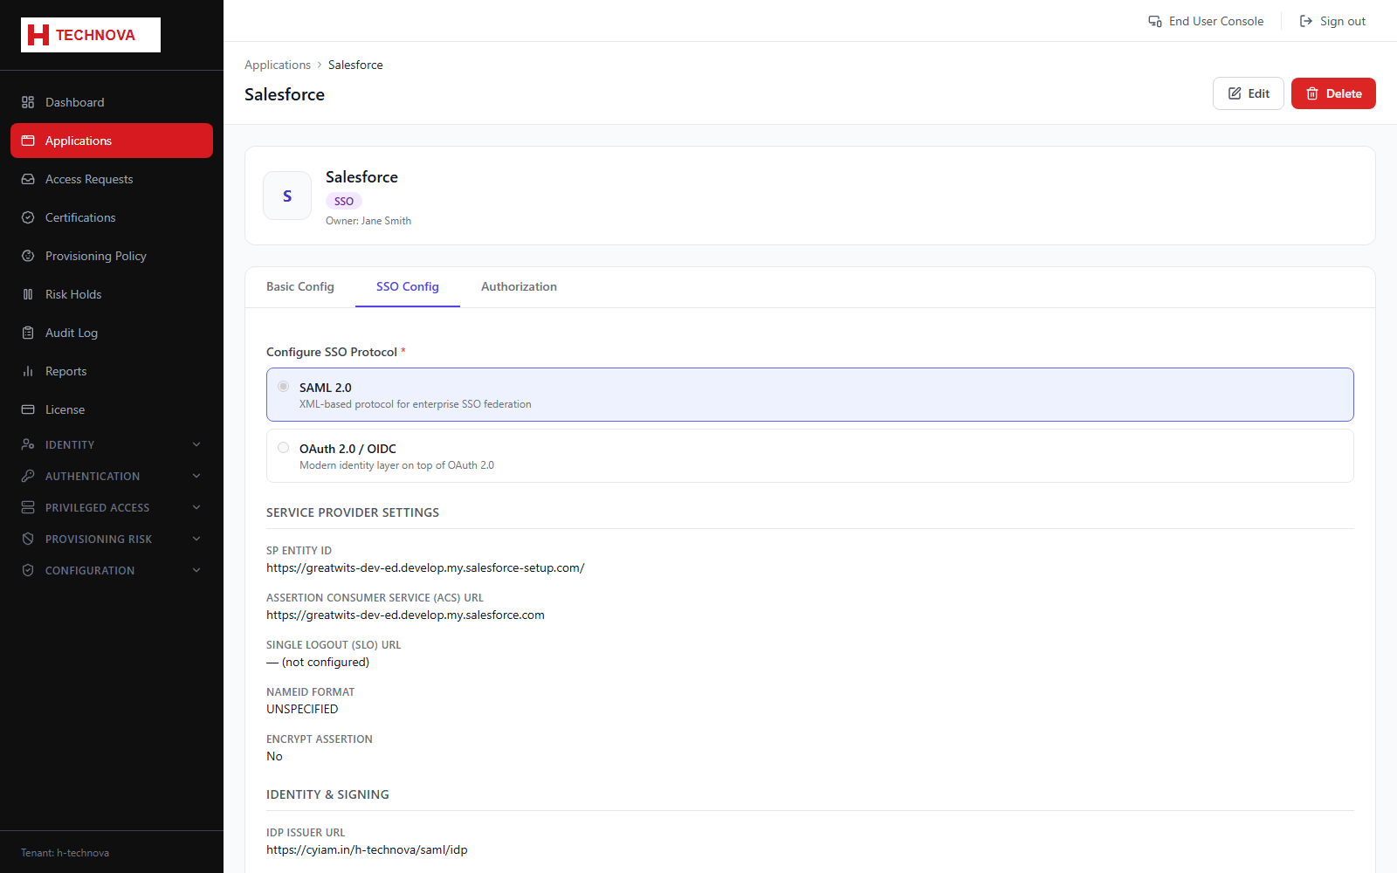
Task: Click the ACS URL value
Action: (x=405, y=615)
